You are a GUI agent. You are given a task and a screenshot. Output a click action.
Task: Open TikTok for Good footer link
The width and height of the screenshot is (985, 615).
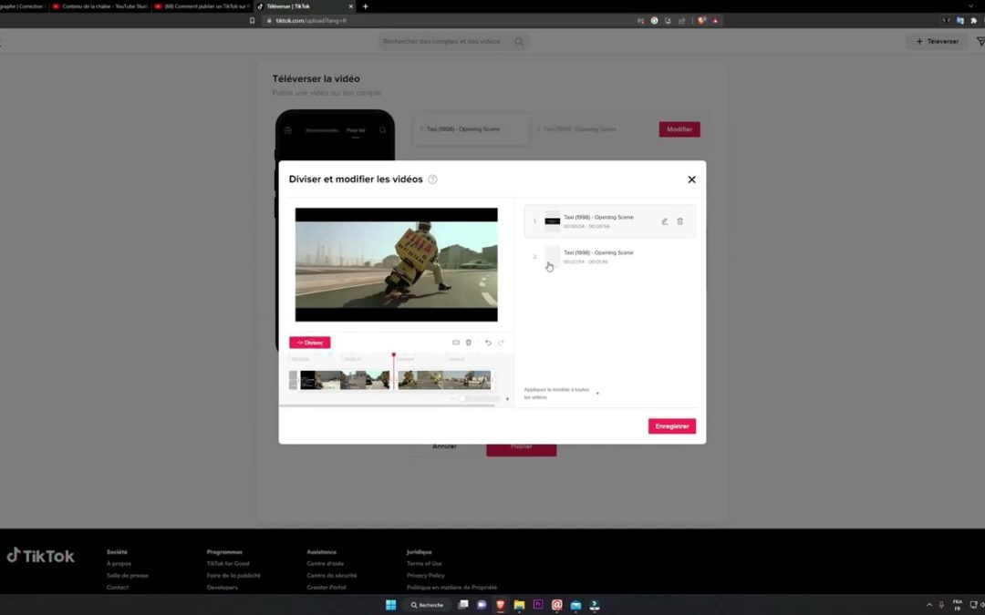coord(228,564)
